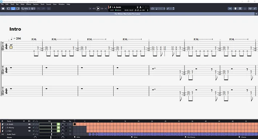Image resolution: width=258 pixels, height=139 pixels.
Task: Open the Sound menu
Action: click(48, 4)
